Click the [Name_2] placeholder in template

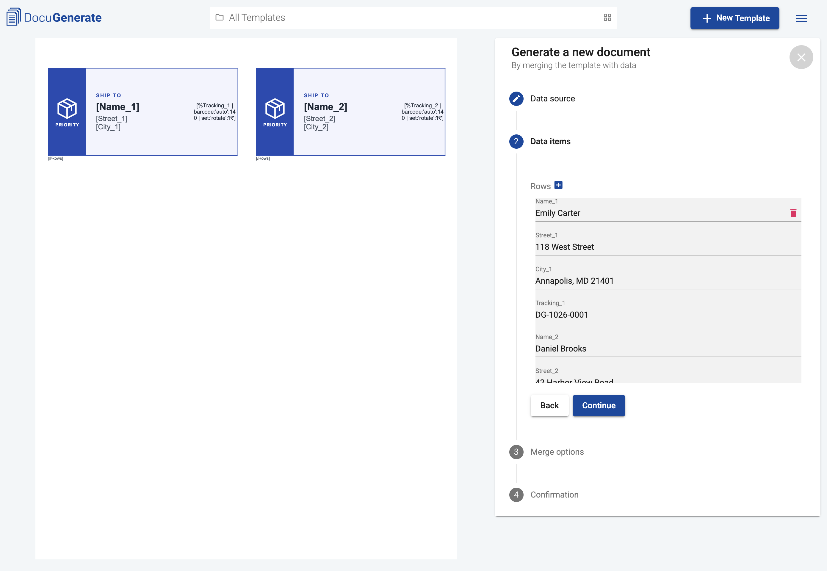(x=325, y=106)
